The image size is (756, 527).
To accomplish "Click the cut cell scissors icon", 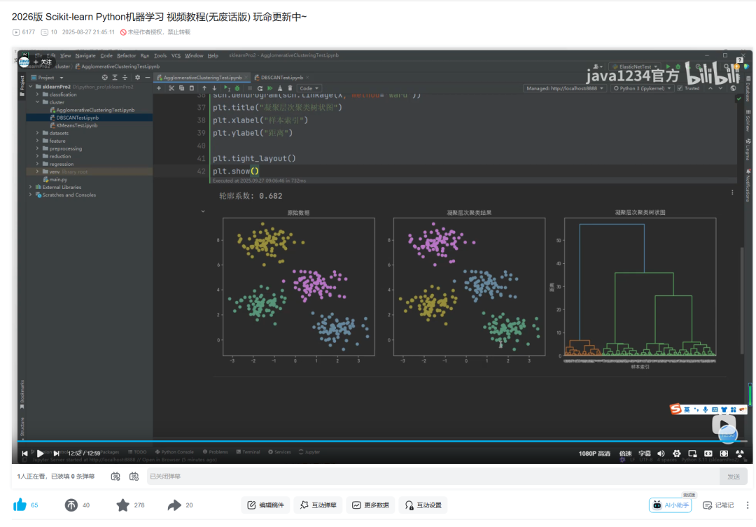I will [x=171, y=88].
